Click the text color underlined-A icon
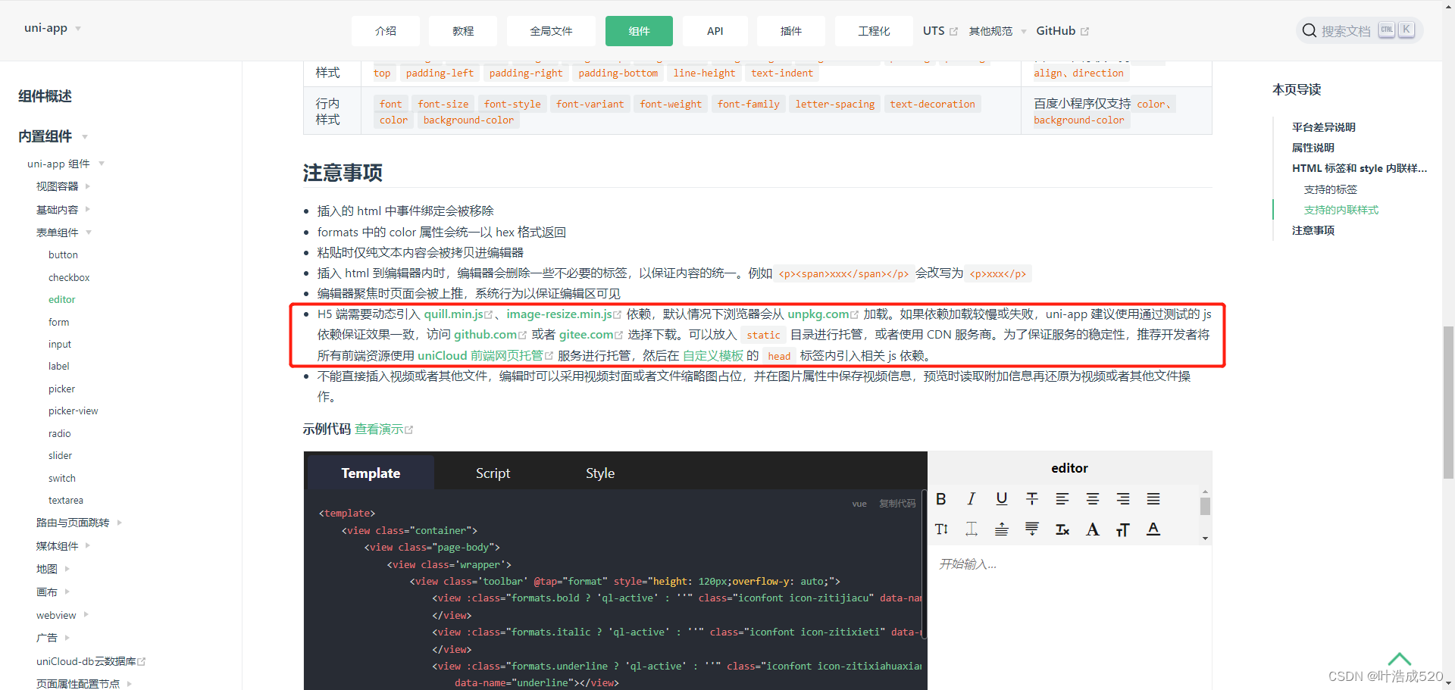 (1153, 529)
